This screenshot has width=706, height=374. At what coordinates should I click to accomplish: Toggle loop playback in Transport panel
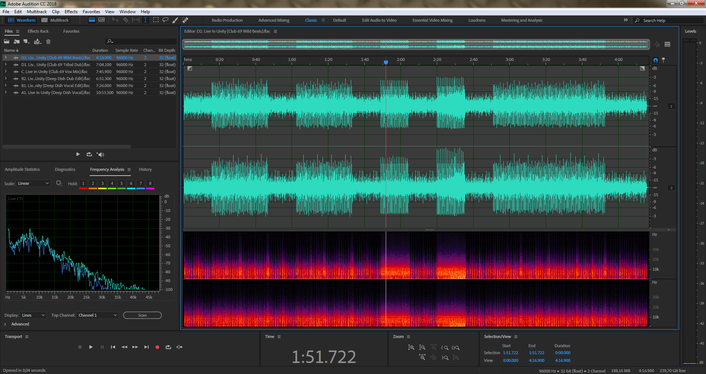pyautogui.click(x=168, y=347)
